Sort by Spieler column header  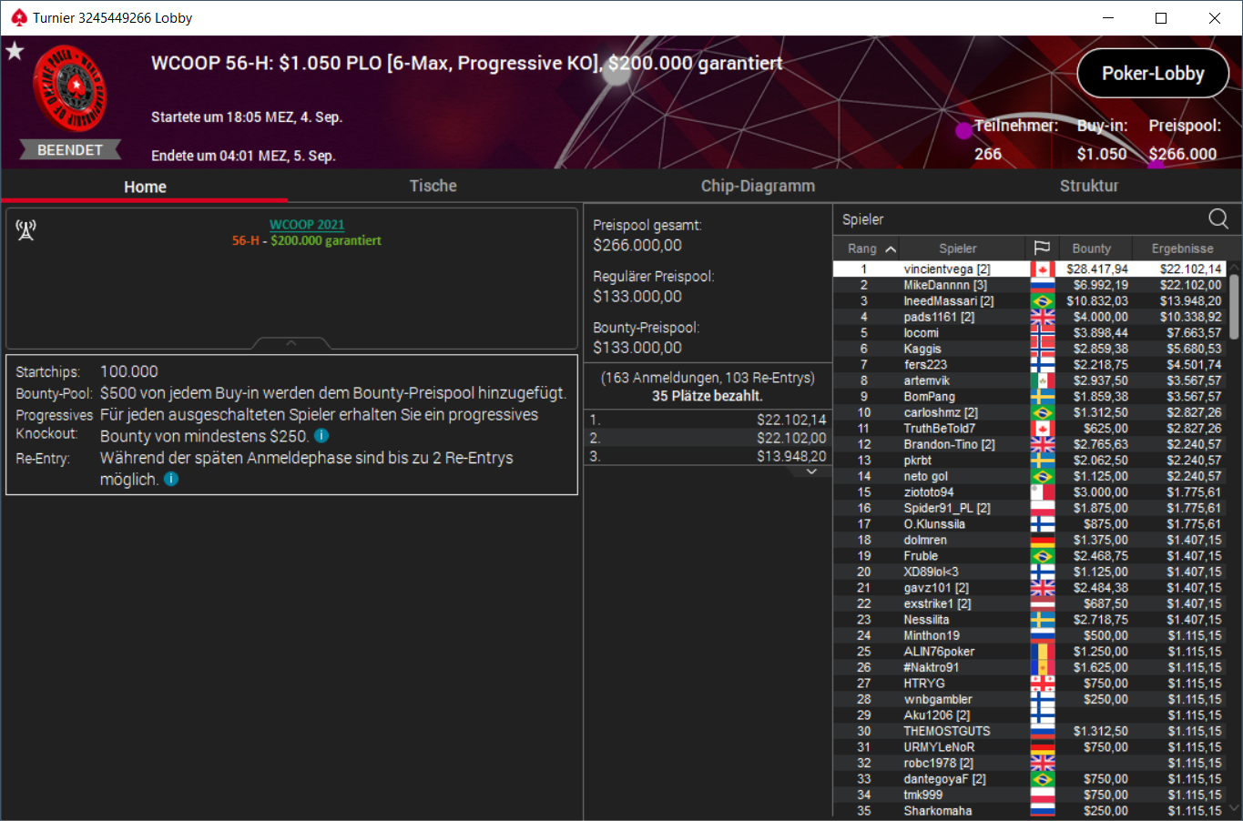[x=958, y=248]
